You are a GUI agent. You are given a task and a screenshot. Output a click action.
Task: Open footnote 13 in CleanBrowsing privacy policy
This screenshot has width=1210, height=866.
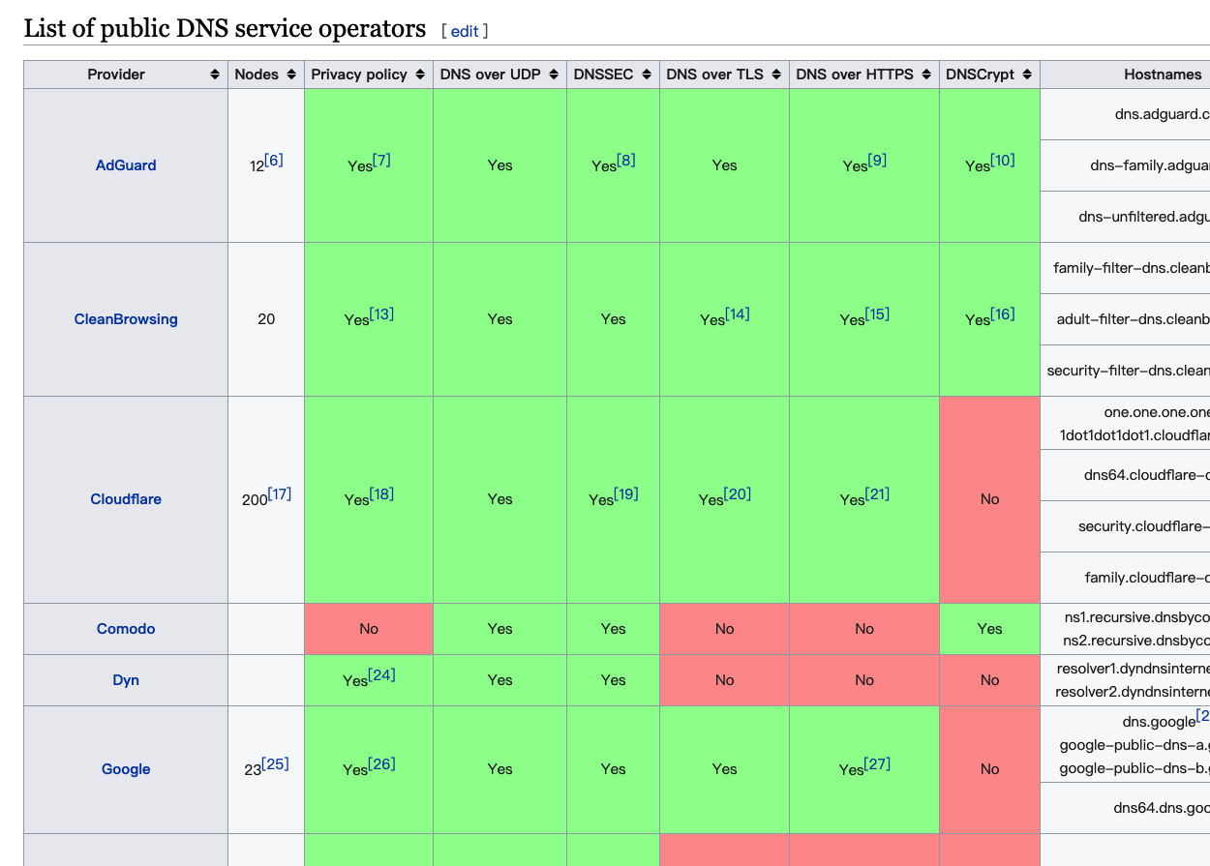381,314
